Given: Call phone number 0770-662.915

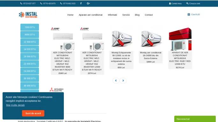Looking at the screenshot, I should (68, 3).
